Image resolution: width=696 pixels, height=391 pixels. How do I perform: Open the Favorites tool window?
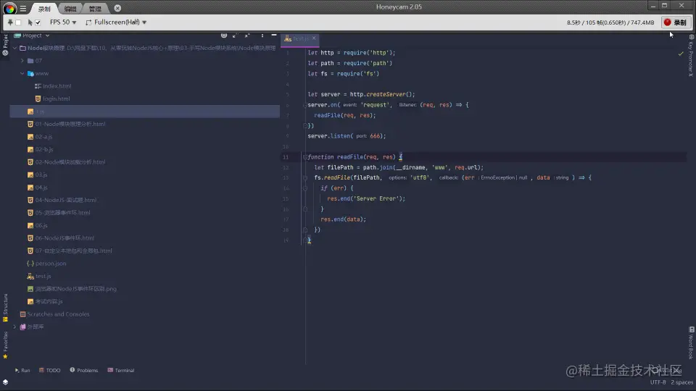coord(5,345)
